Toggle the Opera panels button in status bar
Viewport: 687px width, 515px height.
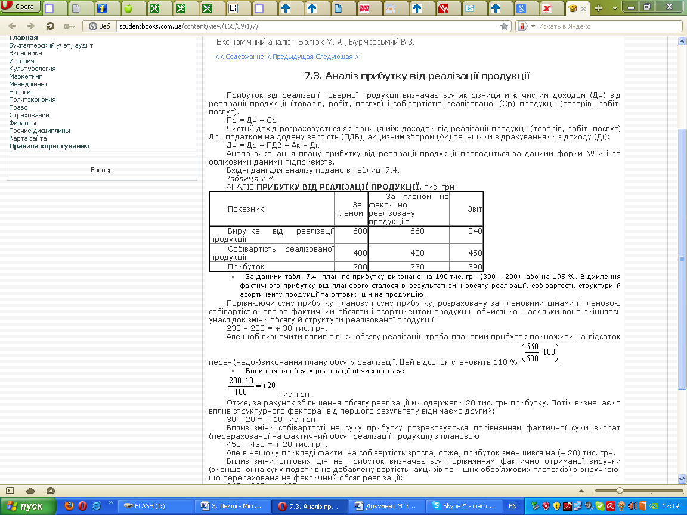[x=10, y=491]
